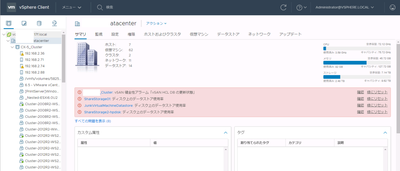Click the CX-5_Cluster cluster icon
Image resolution: width=400 pixels, height=171 pixels.
(x=17, y=47)
